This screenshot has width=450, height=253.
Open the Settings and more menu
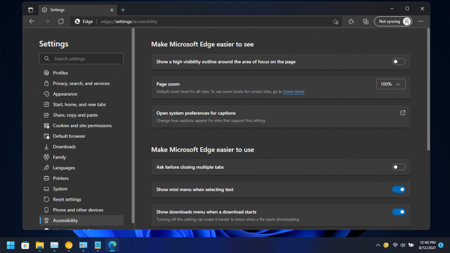pos(420,21)
